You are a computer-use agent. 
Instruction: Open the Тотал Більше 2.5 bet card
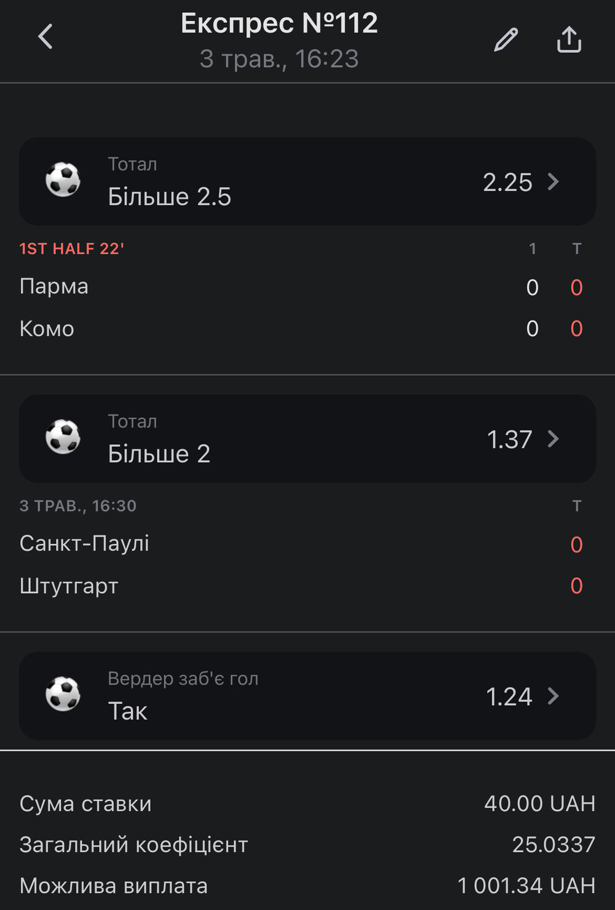click(x=307, y=181)
